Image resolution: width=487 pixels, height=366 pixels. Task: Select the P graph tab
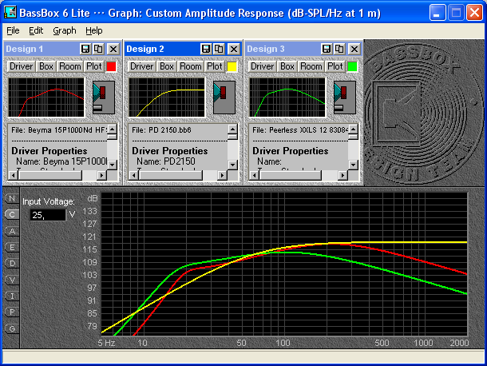click(12, 312)
